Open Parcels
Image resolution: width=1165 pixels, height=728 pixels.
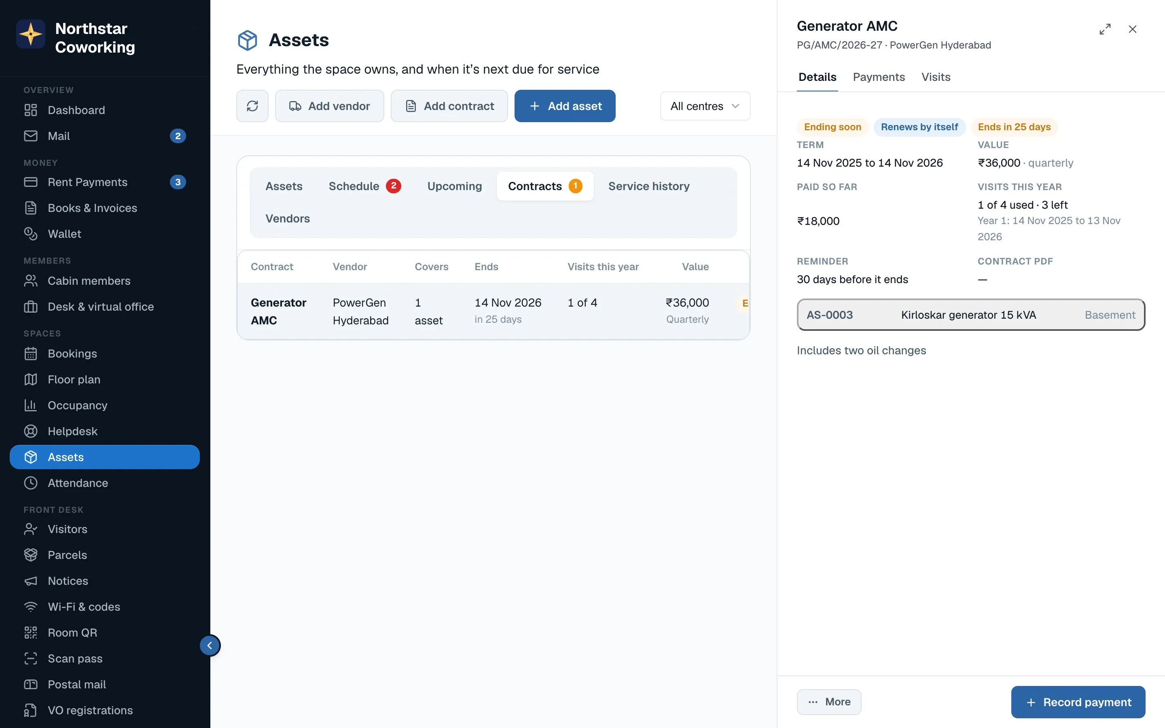[x=104, y=555]
